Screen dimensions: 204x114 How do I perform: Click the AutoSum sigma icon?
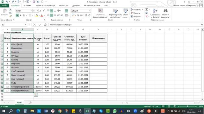point(147,9)
